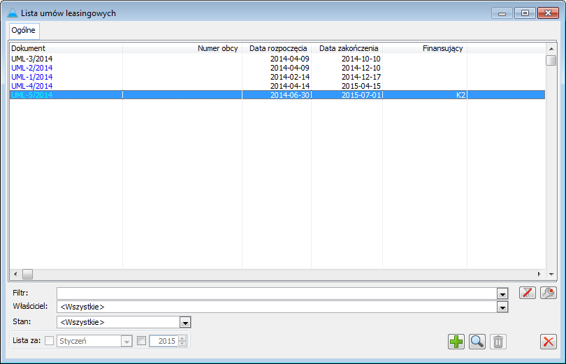Click the application triangle icon in title bar
This screenshot has width=566, height=364.
[x=13, y=13]
